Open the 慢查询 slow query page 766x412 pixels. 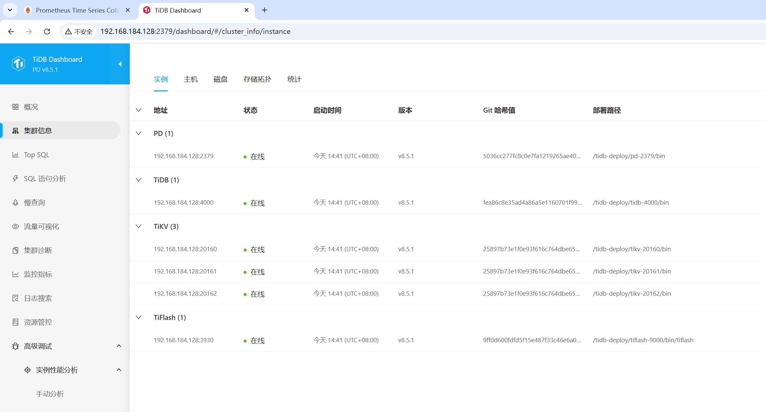34,202
